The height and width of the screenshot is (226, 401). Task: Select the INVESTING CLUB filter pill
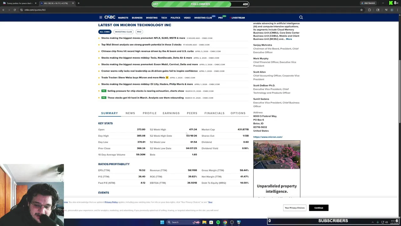point(123,32)
